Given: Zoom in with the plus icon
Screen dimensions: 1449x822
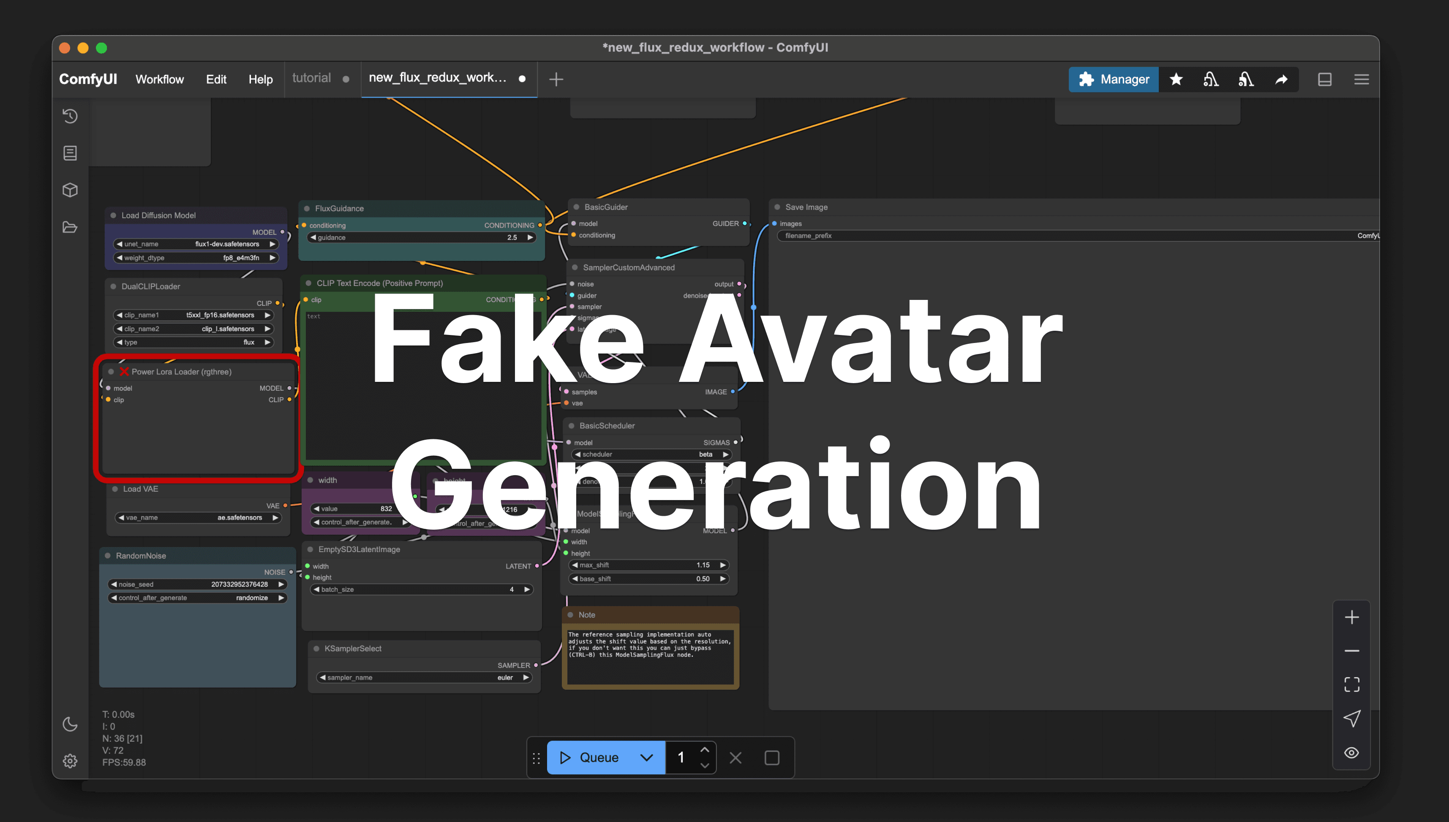Looking at the screenshot, I should 1352,617.
